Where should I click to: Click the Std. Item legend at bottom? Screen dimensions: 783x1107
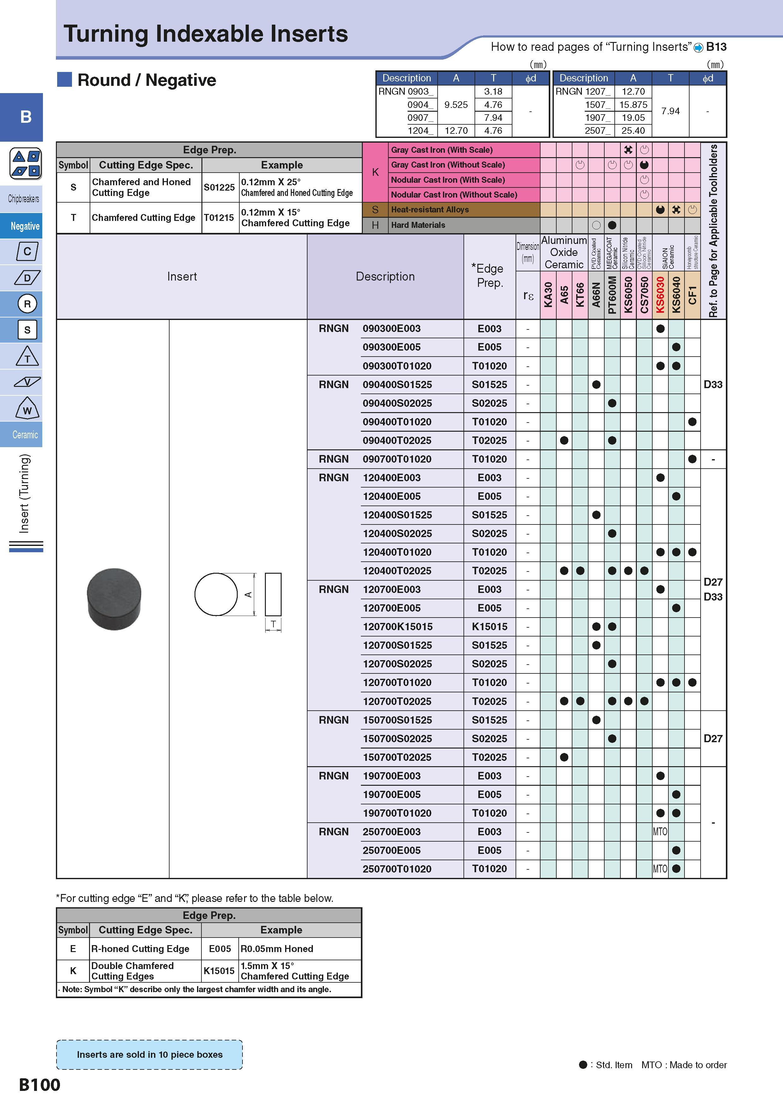(x=606, y=1065)
